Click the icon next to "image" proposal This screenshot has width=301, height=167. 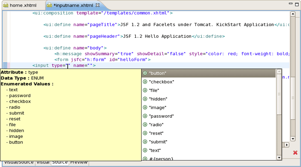[145, 107]
